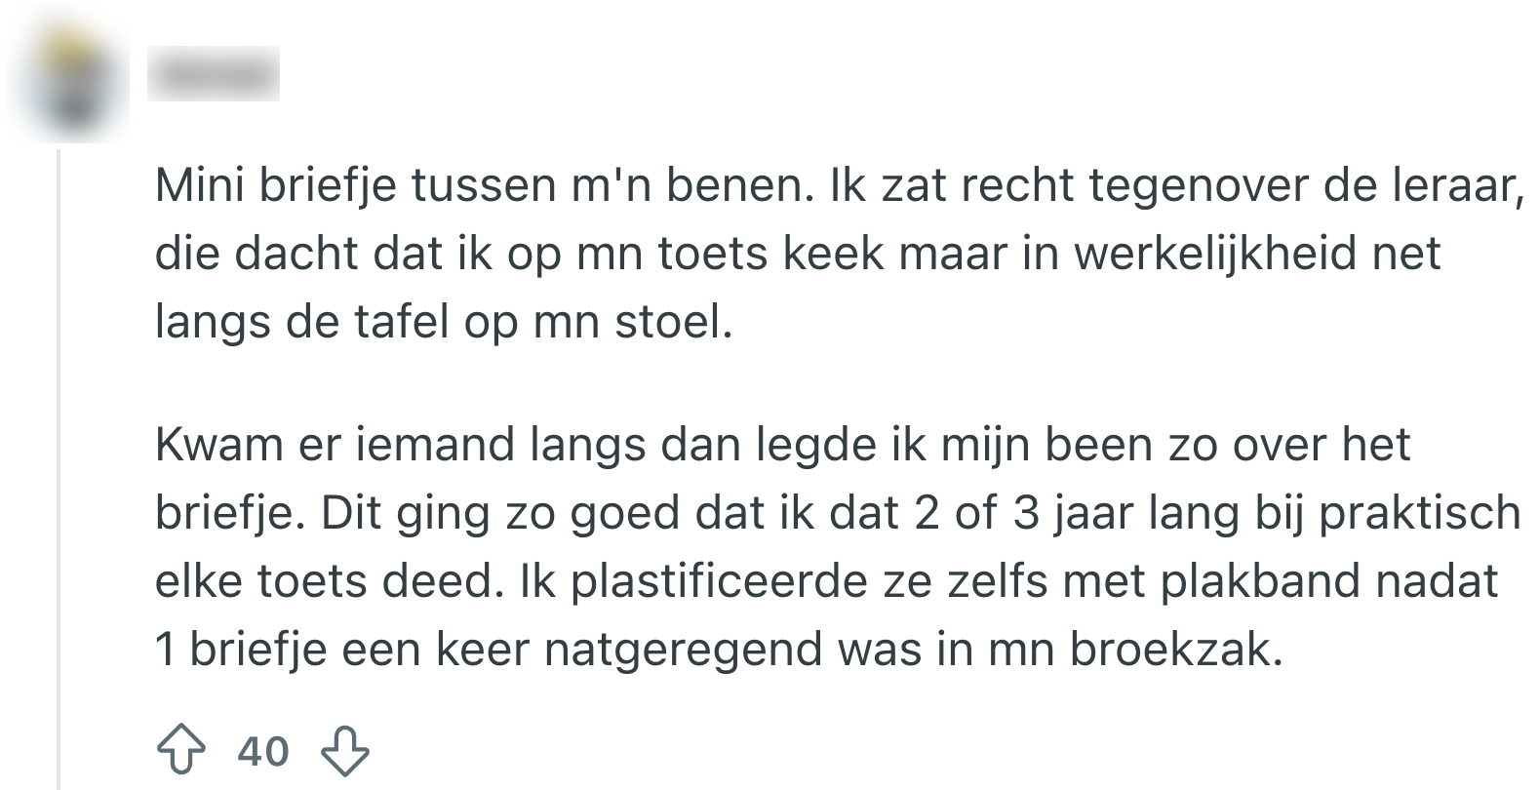The image size is (1539, 790).
Task: Collapse the thread using the vertical line
Action: pos(59,468)
